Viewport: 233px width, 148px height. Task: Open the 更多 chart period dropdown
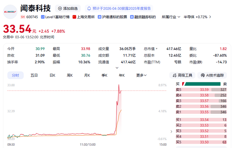pos(141,75)
